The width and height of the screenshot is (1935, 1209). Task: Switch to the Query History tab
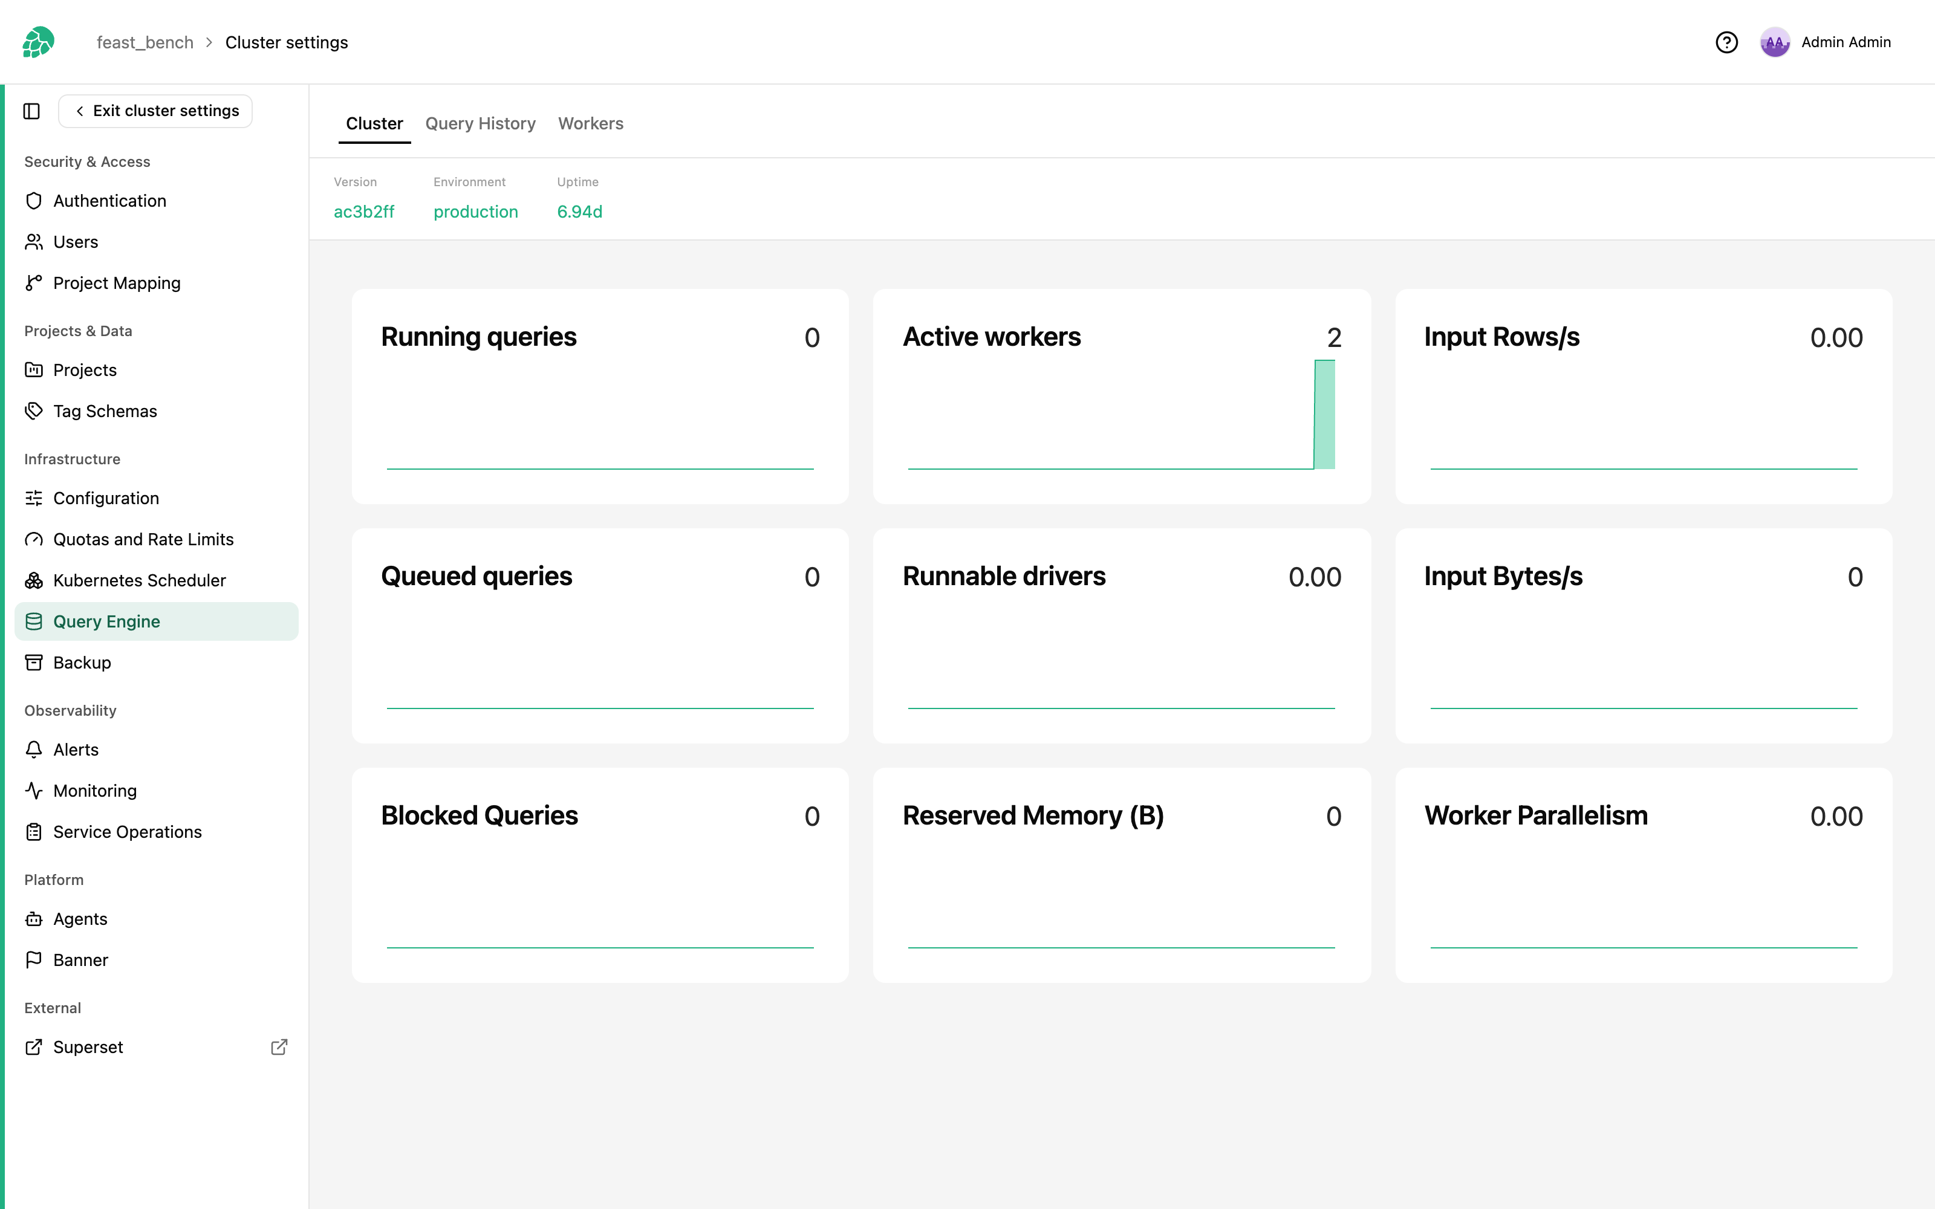[x=481, y=124]
